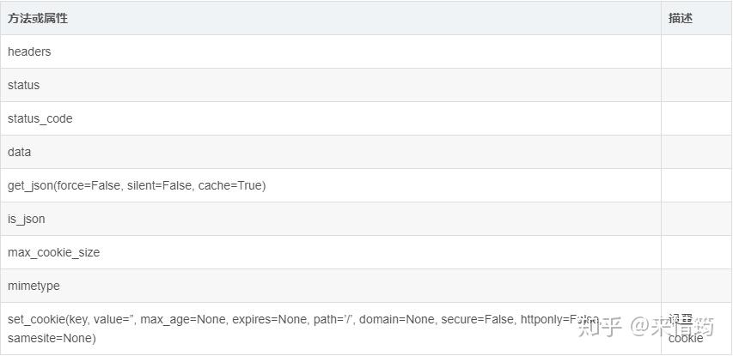
Task: Click the 描述 column header
Action: click(x=680, y=18)
